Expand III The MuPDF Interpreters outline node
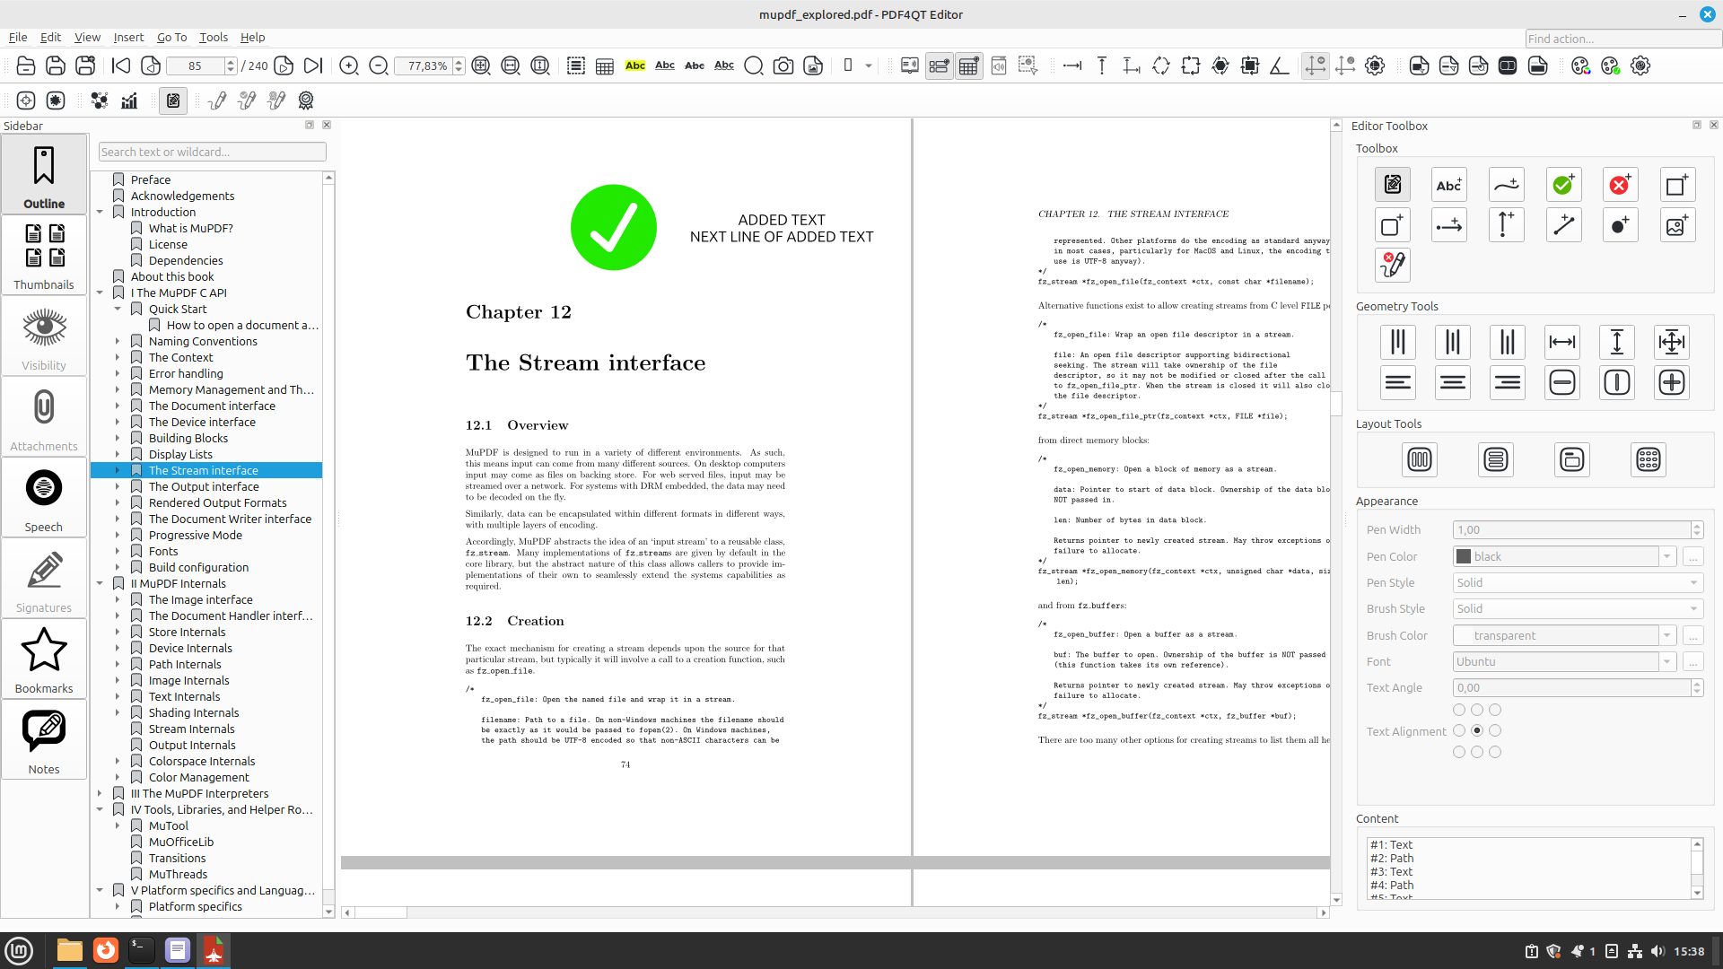 (x=100, y=794)
